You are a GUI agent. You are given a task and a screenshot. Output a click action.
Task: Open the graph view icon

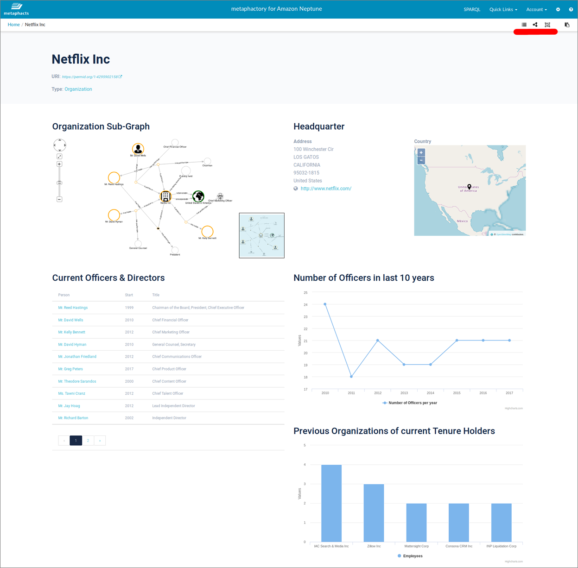(x=535, y=25)
